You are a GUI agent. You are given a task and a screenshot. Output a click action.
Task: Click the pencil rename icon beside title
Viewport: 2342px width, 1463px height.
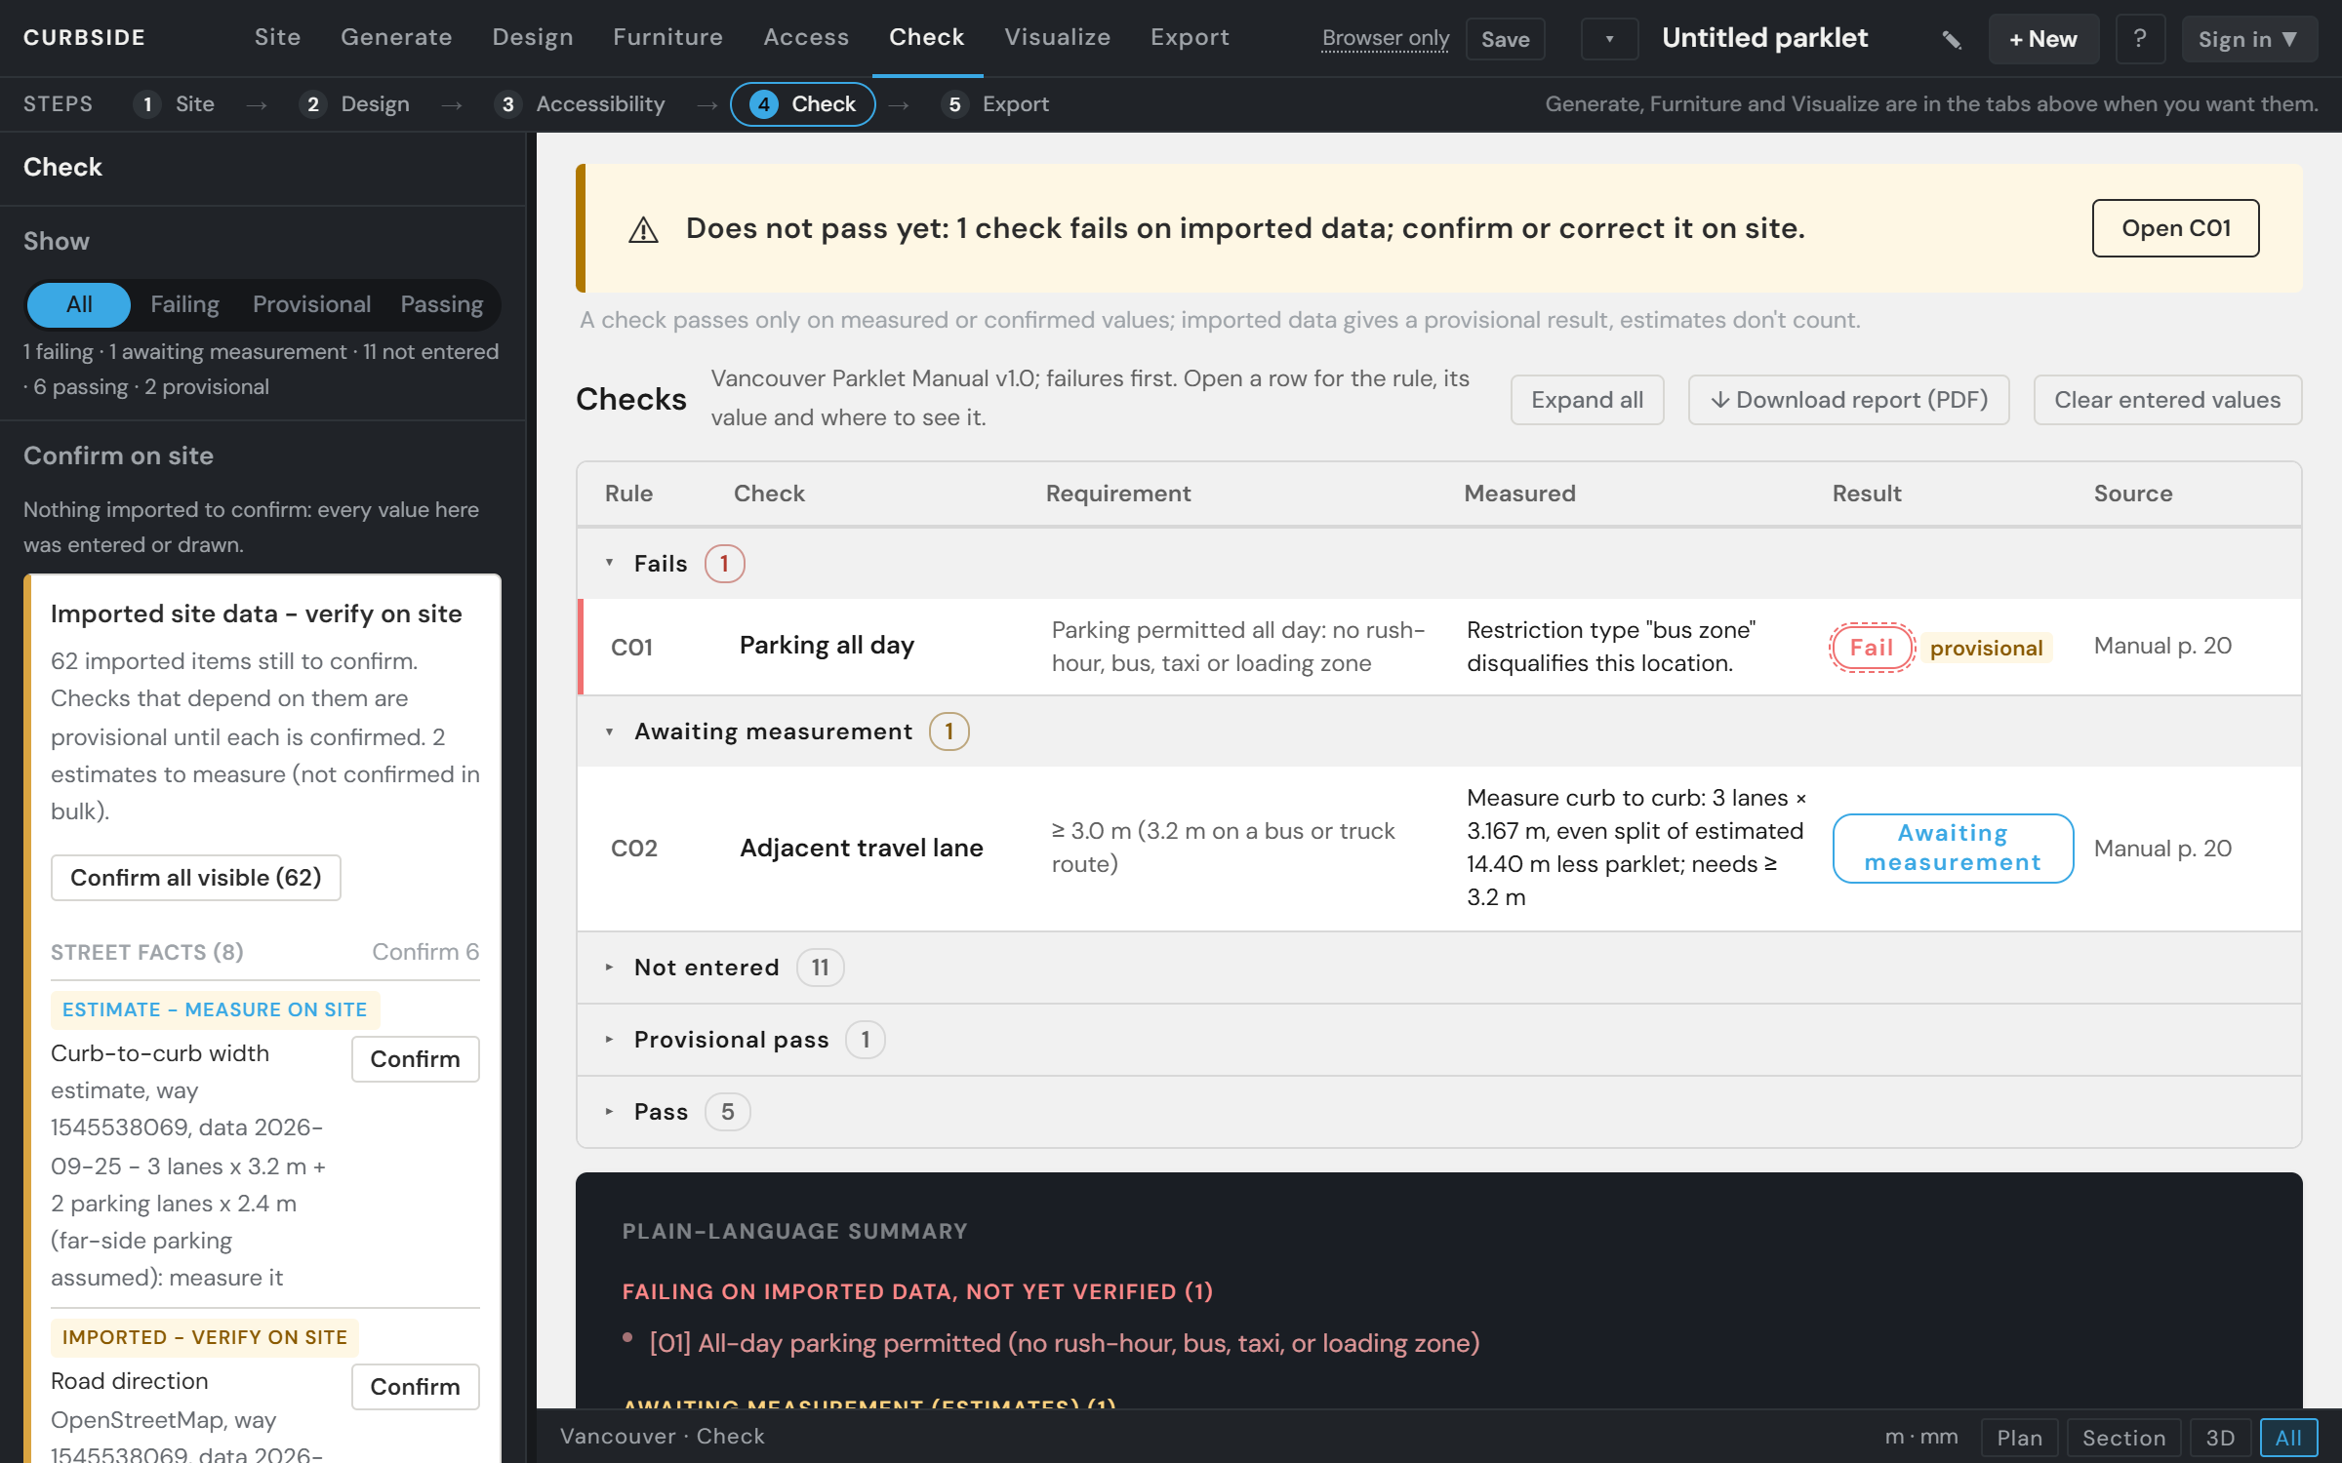coord(1951,39)
